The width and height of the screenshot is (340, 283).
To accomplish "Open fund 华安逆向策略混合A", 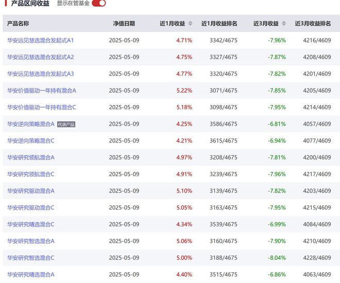I will click(31, 124).
